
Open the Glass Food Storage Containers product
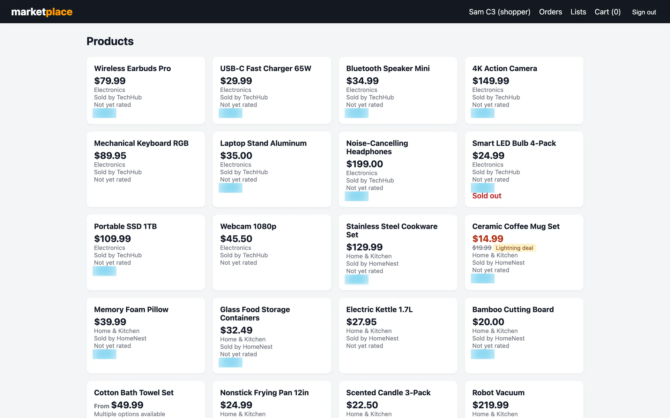tap(255, 314)
